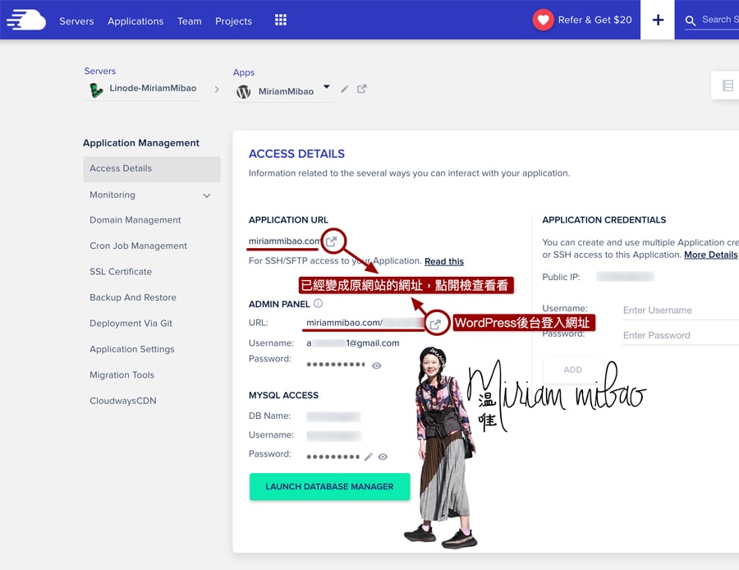Click the Search field in navbar
Viewport: 739px width, 570px height.
[x=719, y=20]
